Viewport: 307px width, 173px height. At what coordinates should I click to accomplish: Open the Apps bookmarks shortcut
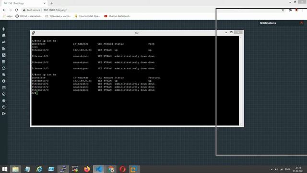(8, 16)
